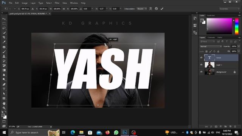The image size is (242, 136).
Task: Open the Fill slider dropdown arrow
Action: click(239, 51)
